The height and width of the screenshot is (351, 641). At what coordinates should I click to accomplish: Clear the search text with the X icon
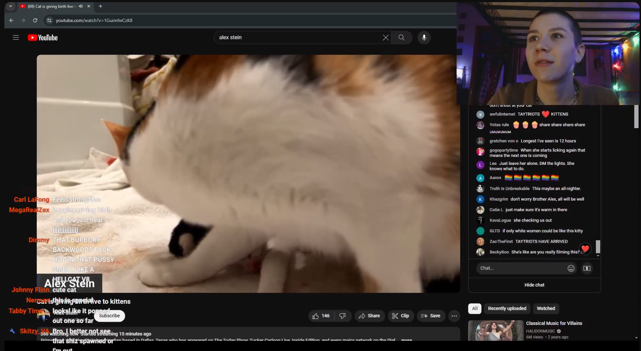coord(385,38)
